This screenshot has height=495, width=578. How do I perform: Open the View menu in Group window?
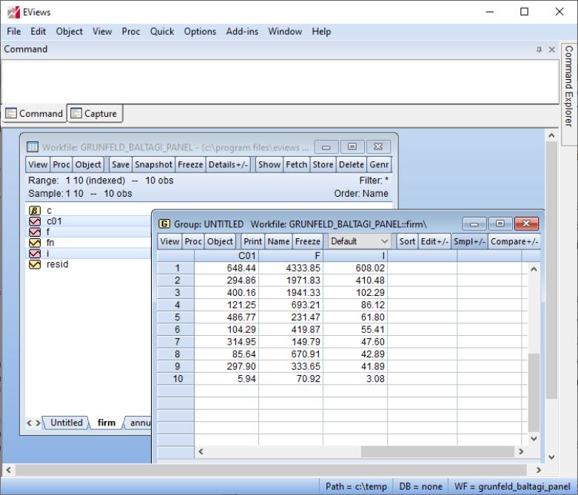169,241
